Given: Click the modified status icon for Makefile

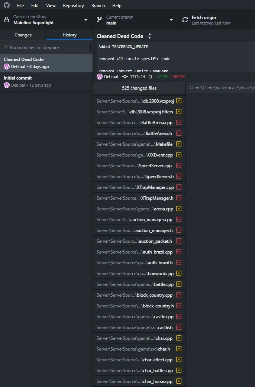Looking at the screenshot, I should pyautogui.click(x=179, y=144).
